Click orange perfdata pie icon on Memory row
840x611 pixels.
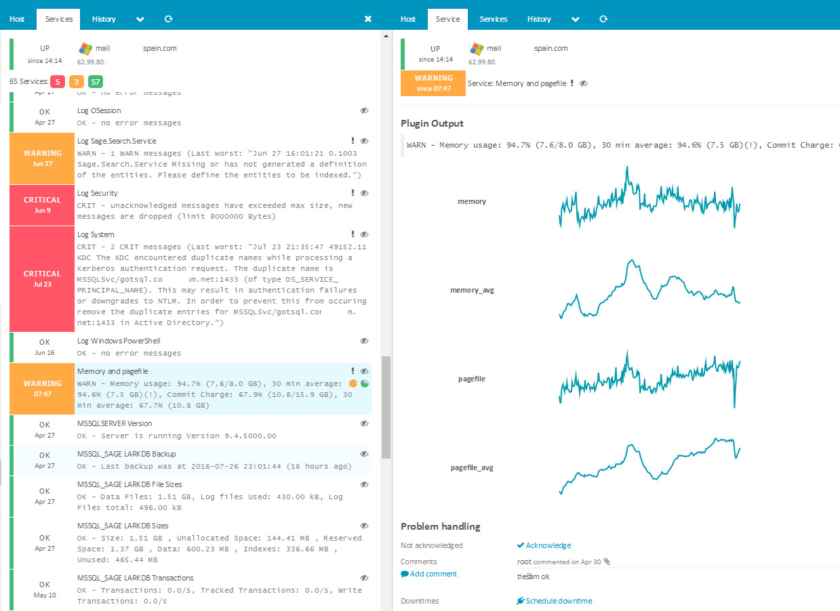tap(353, 383)
